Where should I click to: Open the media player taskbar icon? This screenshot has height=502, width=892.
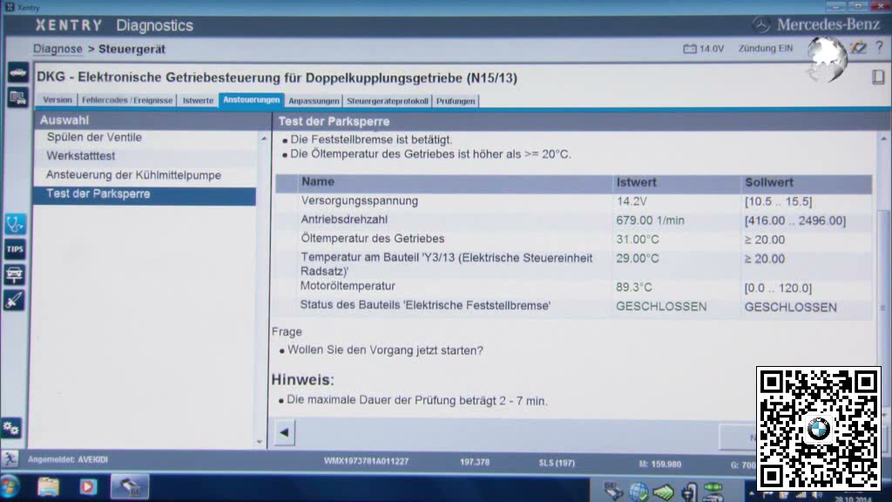click(88, 487)
